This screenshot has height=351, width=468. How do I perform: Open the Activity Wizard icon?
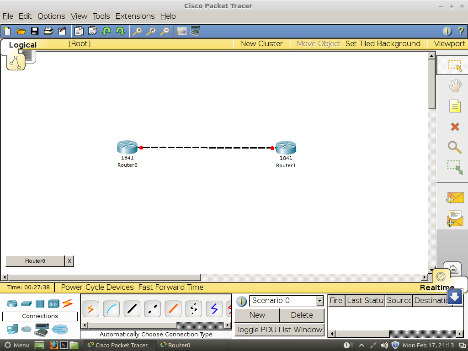(62, 31)
